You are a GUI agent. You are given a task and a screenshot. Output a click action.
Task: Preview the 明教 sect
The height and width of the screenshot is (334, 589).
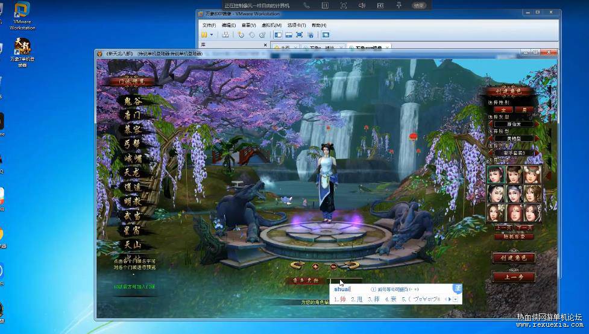tap(133, 202)
